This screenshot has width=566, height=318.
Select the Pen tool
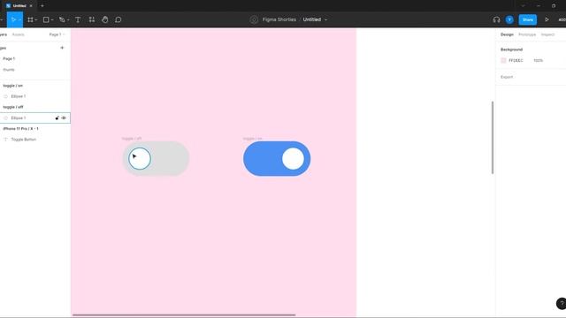click(x=62, y=19)
